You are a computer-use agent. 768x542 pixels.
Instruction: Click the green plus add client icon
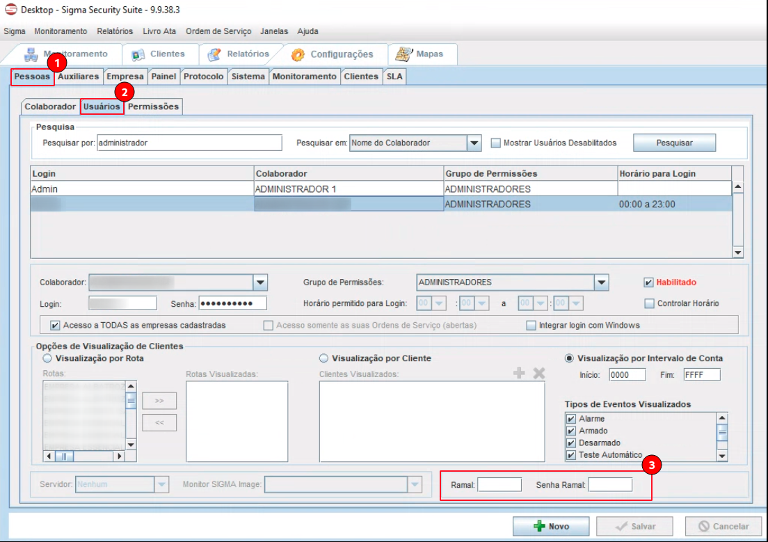click(x=519, y=373)
